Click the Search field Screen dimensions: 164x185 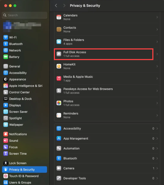24,15
